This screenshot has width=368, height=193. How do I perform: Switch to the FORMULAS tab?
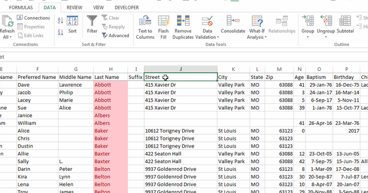(21, 8)
